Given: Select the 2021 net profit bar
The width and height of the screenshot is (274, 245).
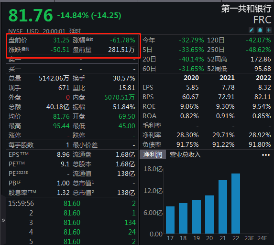Looking at the screenshot, I should coord(223,207).
